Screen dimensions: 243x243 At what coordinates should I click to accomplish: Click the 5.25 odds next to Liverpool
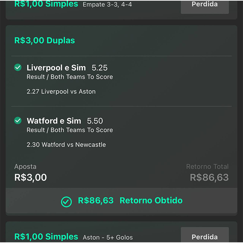coord(100,68)
